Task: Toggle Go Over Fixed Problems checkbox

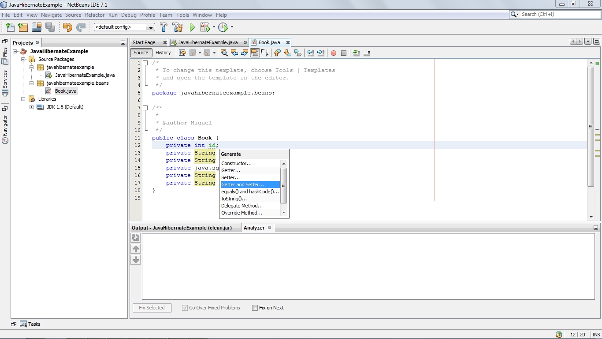Action: pyautogui.click(x=185, y=308)
